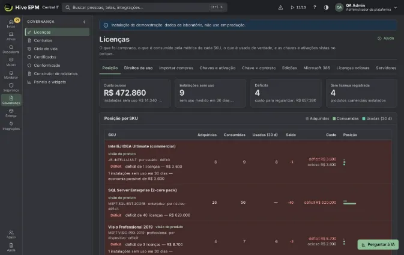Viewport: 404px width, 255px height.
Task: Click the Adquiridas column header
Action: 207,135
